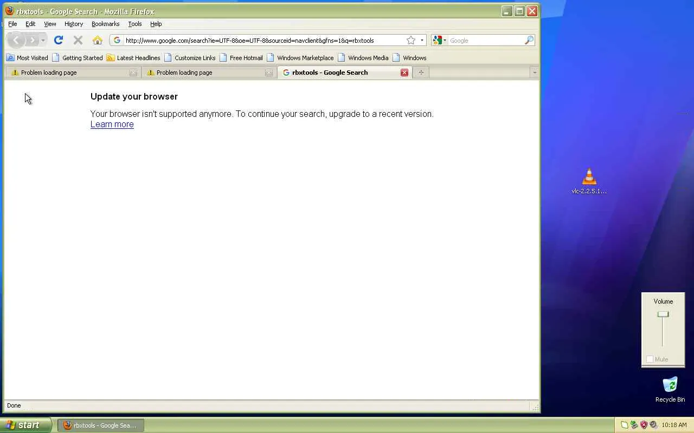This screenshot has width=694, height=433.
Task: Go to the Home page
Action: 98,40
